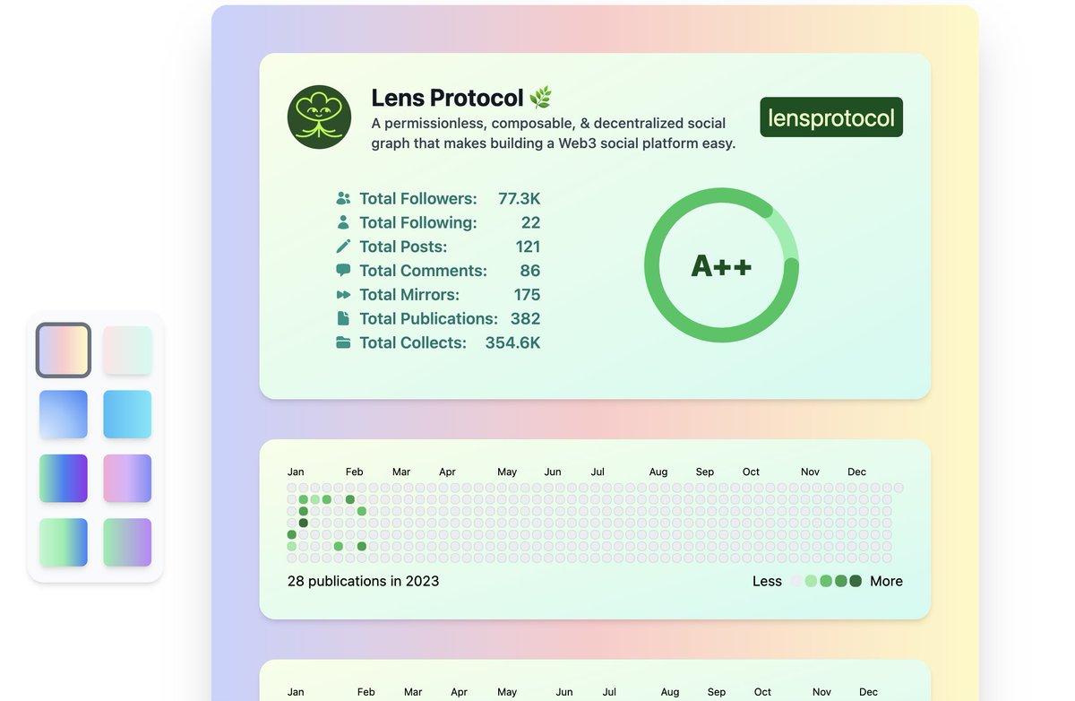The width and height of the screenshot is (1075, 701).
Task: Apply the light green-to-blue gradient swatch
Action: (64, 542)
